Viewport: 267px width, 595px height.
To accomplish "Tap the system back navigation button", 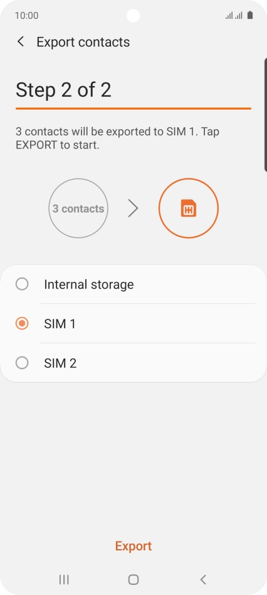I will pos(203,579).
